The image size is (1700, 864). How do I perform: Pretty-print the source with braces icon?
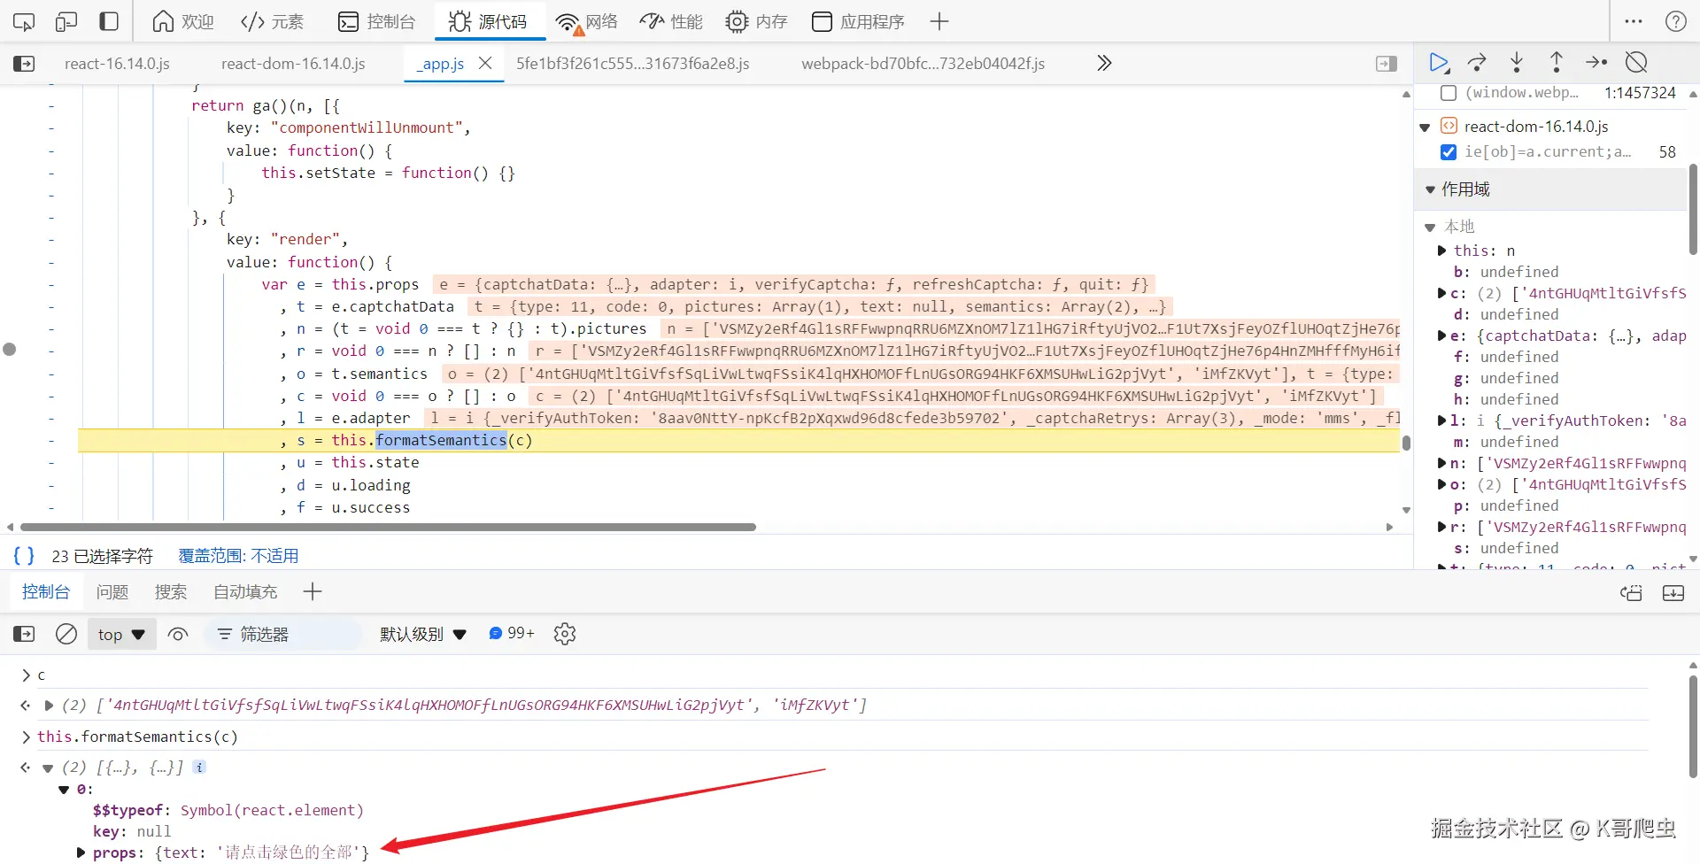pyautogui.click(x=24, y=556)
